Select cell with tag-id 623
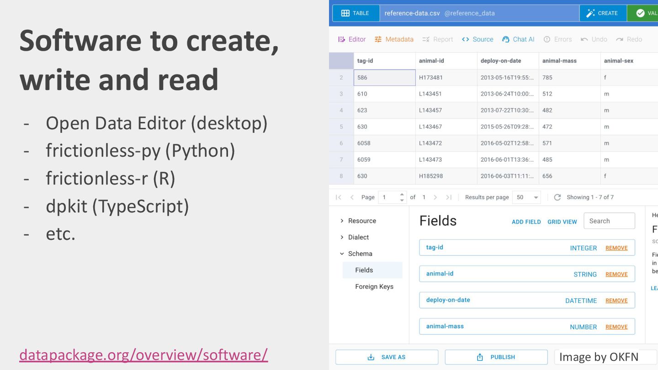658x370 pixels. (x=385, y=111)
